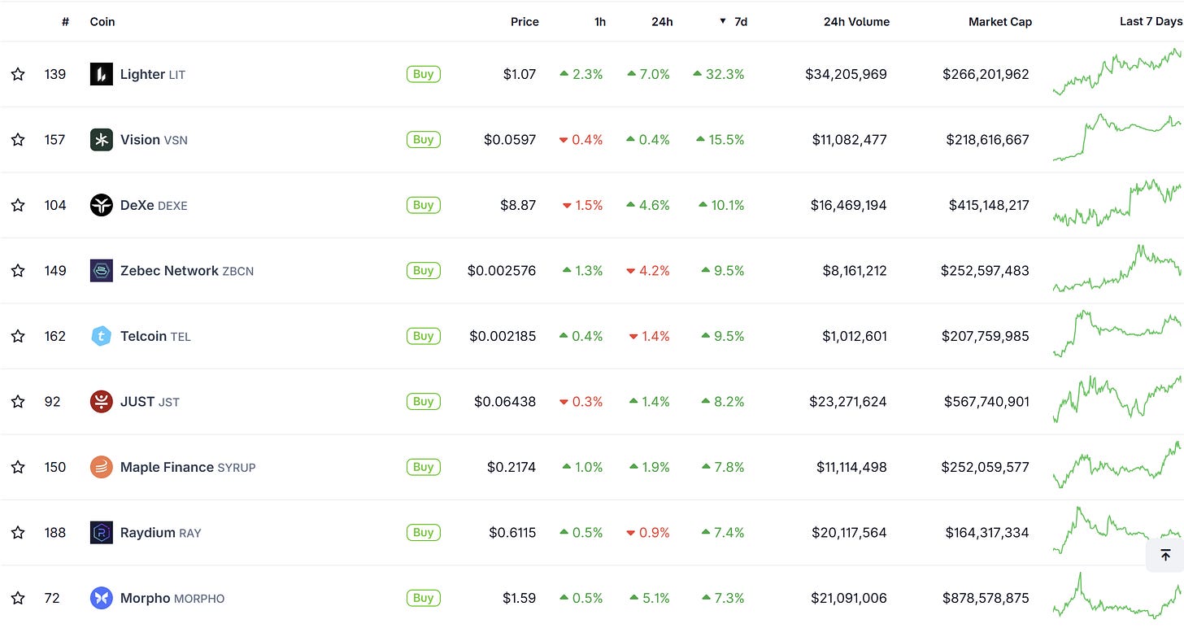This screenshot has height=628, width=1184.
Task: Open the Zebec Network ZBCN page
Action: coord(187,271)
